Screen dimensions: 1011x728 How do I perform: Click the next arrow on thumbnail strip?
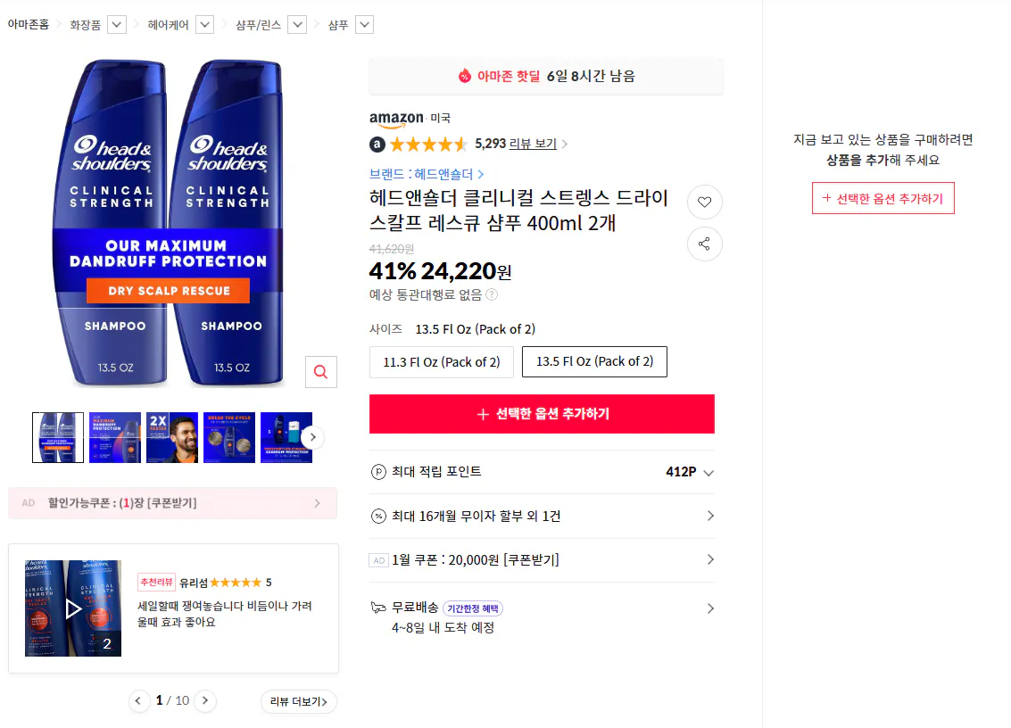click(x=312, y=437)
